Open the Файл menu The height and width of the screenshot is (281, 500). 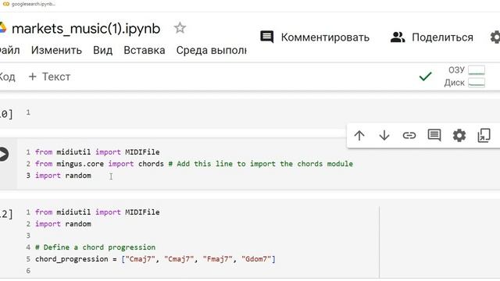pyautogui.click(x=9, y=50)
